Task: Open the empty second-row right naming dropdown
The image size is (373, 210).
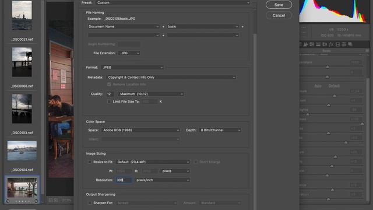Action: coord(203,35)
